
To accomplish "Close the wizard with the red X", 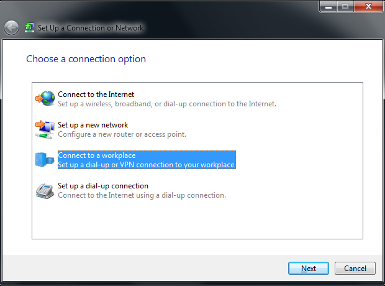I will pyautogui.click(x=368, y=6).
